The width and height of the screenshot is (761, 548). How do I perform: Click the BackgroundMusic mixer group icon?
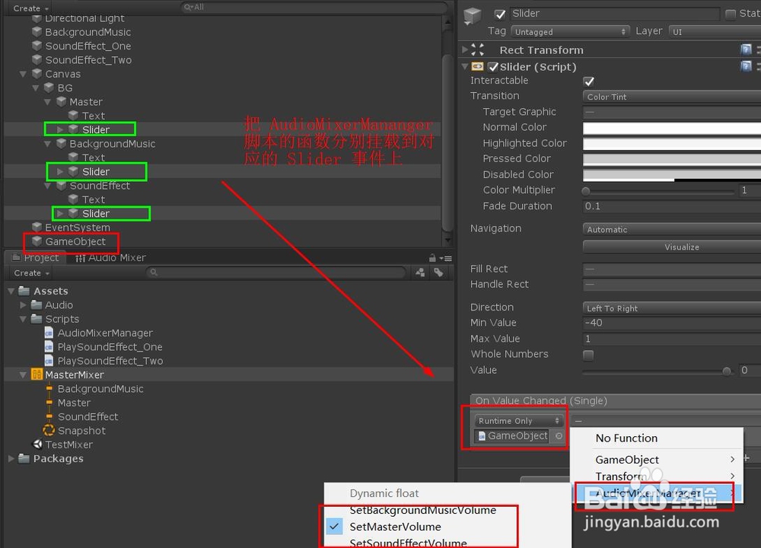coord(49,389)
